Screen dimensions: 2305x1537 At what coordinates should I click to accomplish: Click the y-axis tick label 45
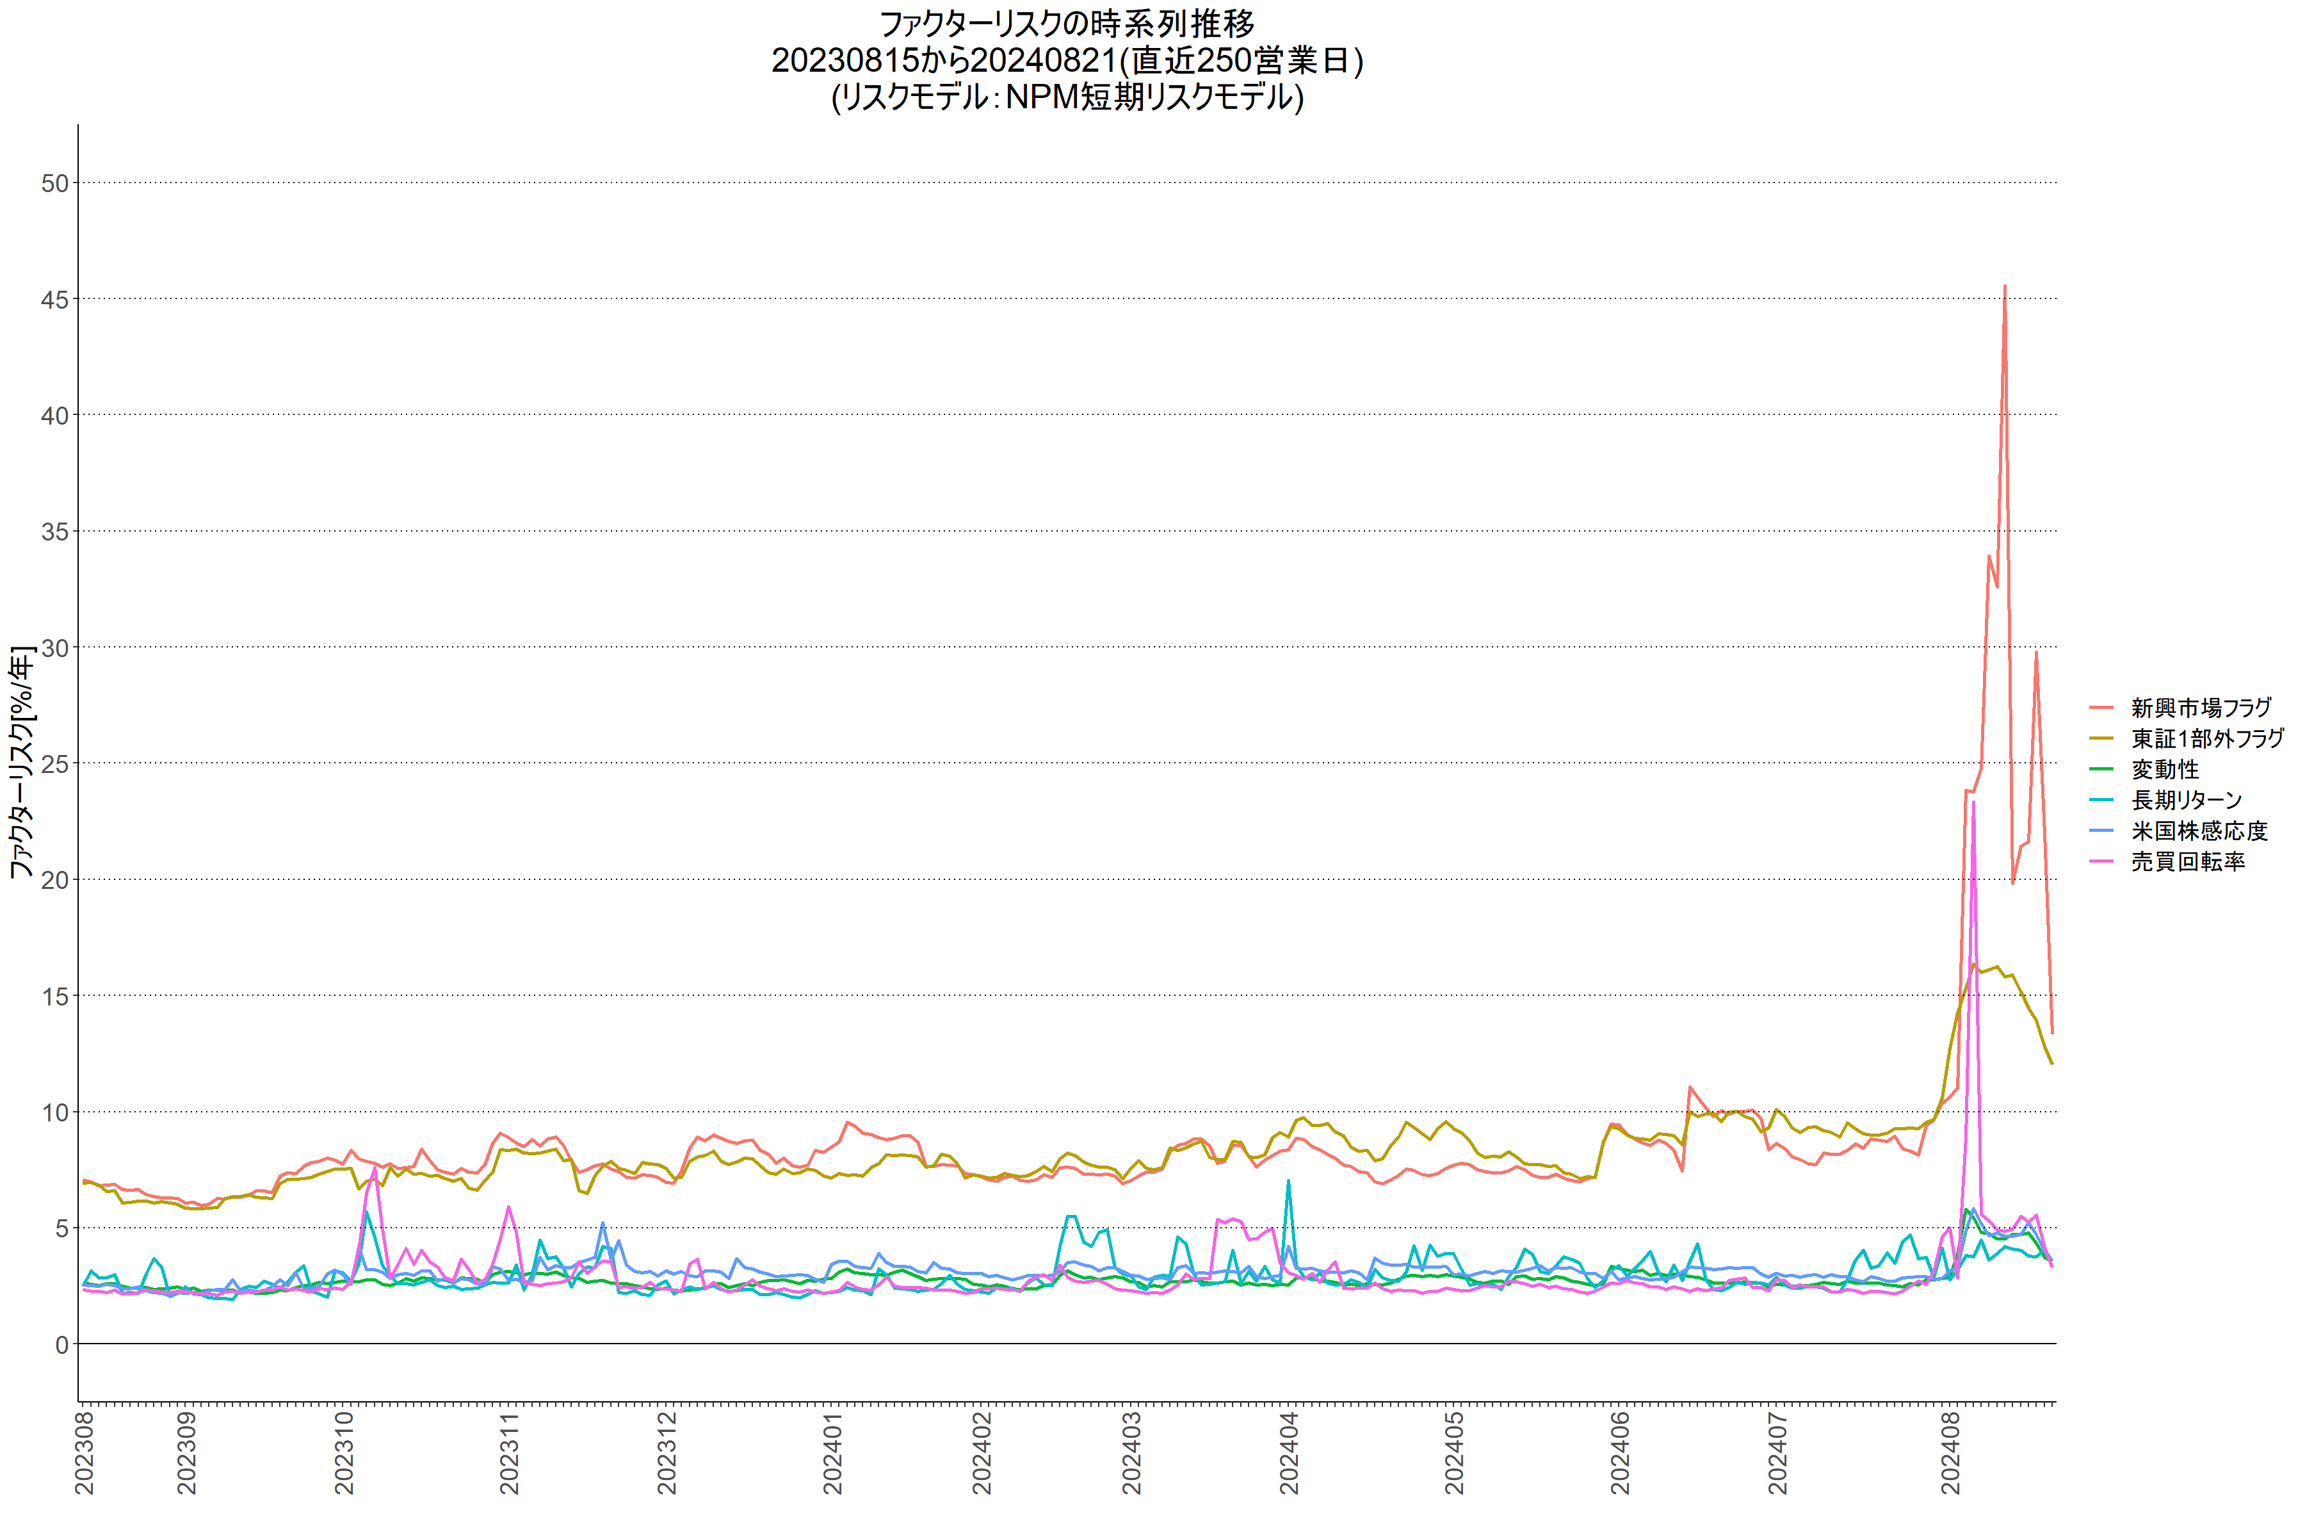pyautogui.click(x=55, y=300)
